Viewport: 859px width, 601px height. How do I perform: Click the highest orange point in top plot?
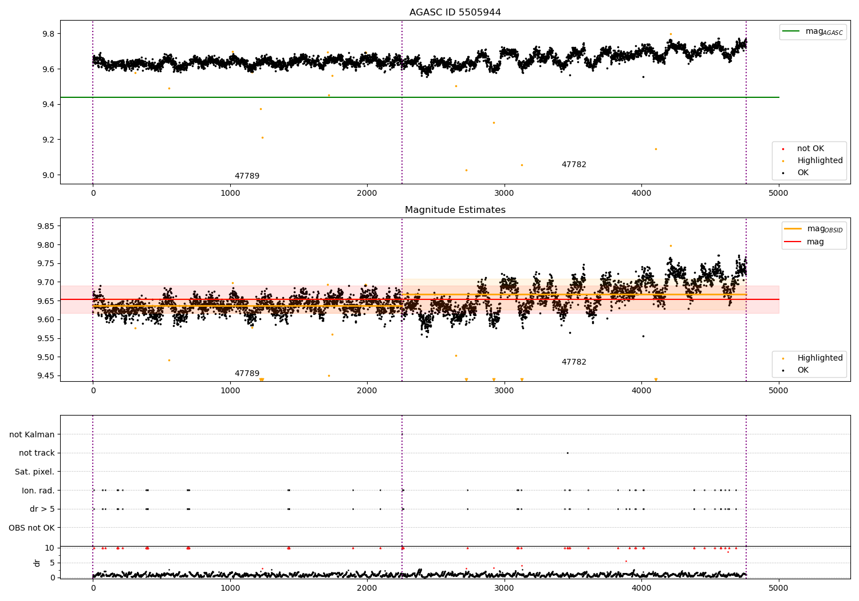[671, 34]
